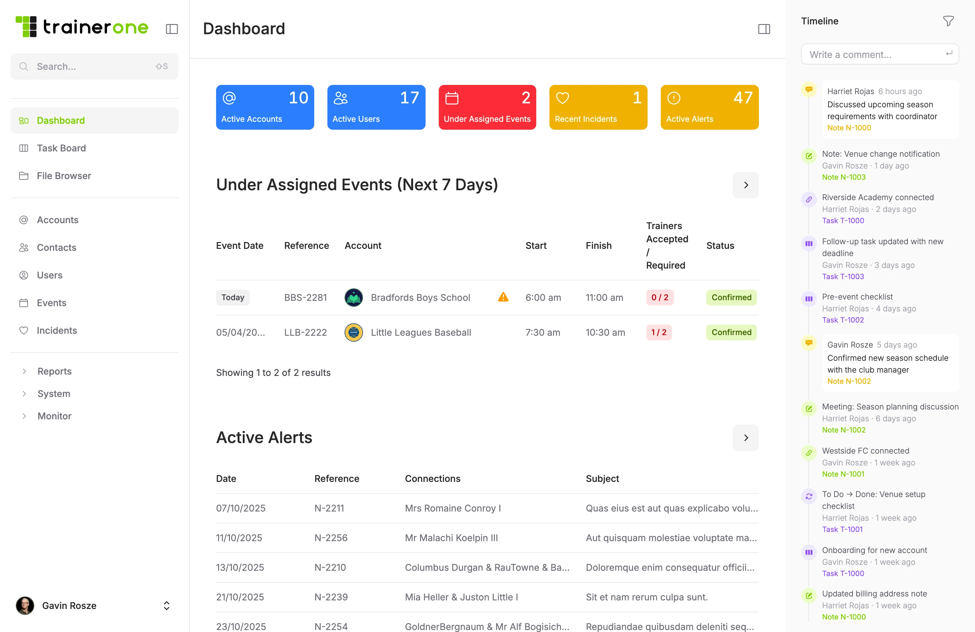Click the trainerone logo icon
The image size is (975, 632).
[26, 27]
